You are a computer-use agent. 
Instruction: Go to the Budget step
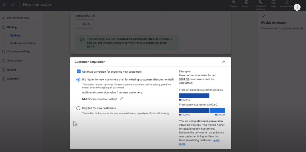(x=12, y=70)
